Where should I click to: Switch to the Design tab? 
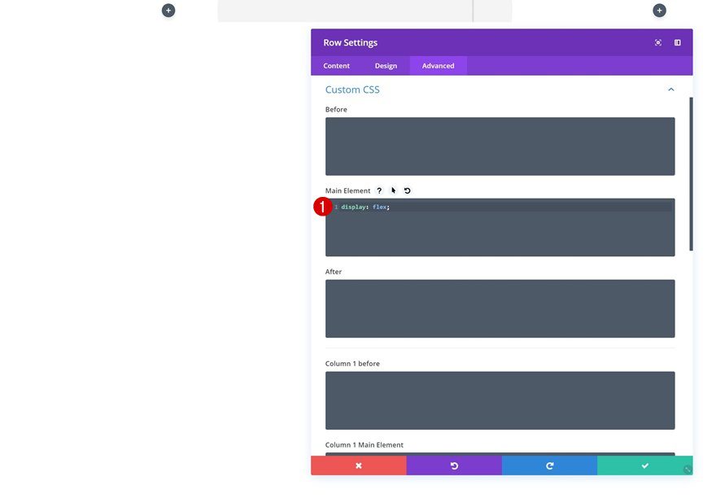click(x=386, y=65)
